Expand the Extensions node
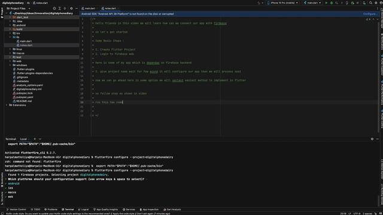Screen dimensions: 383x215 tap(7, 105)
